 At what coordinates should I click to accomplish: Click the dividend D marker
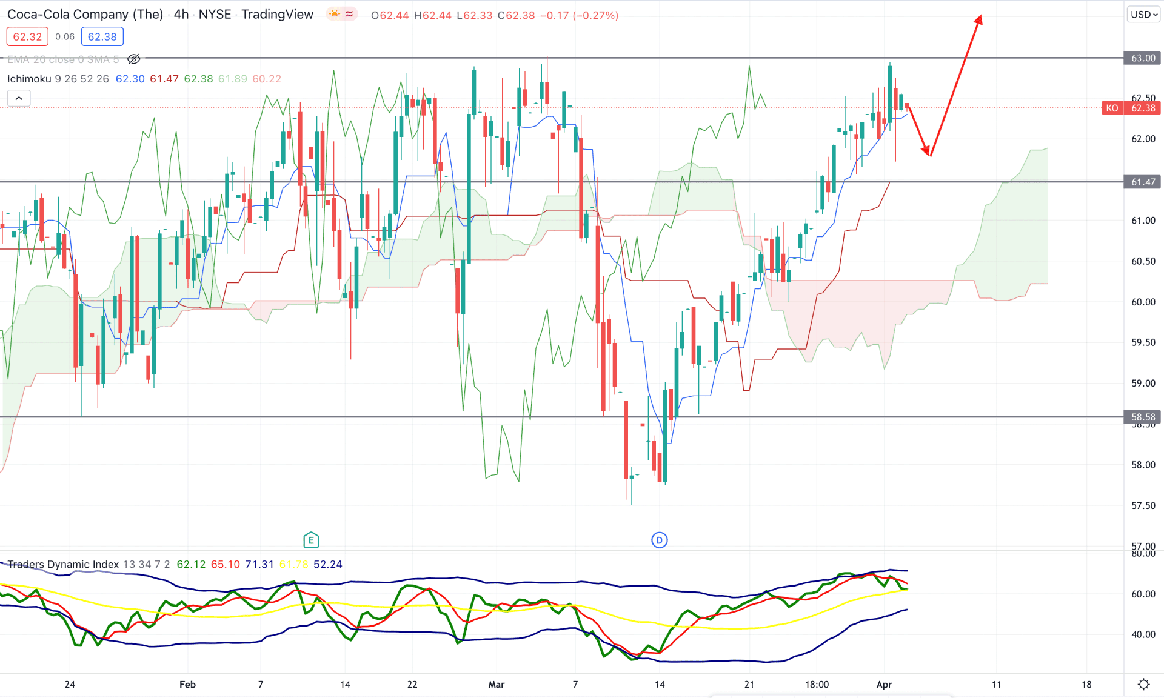point(660,540)
